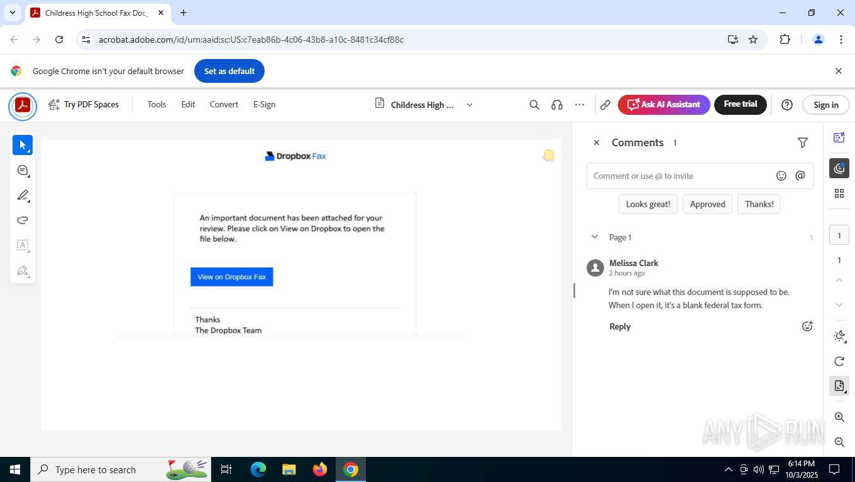Click the current page number box

pos(839,235)
